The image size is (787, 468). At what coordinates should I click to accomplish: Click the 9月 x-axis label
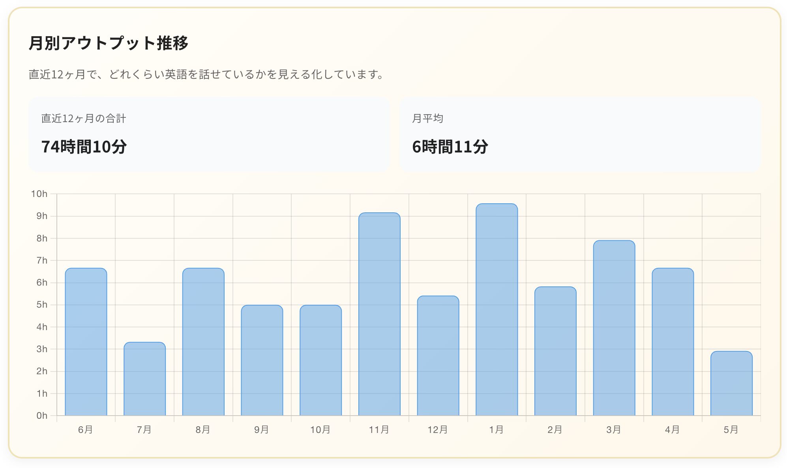tap(262, 430)
